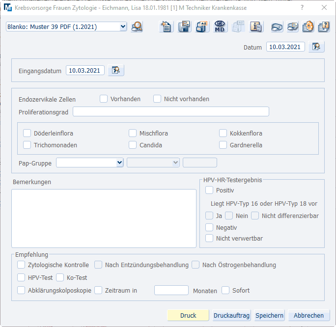Screen dimensions: 336x327
Task: Click the printer with form icon
Action: 292,27
